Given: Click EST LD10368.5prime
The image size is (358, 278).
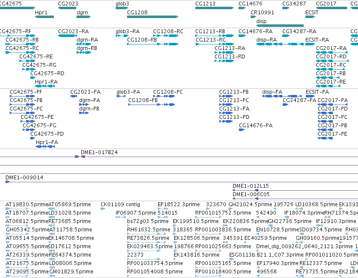Looking at the screenshot, I should (316, 205).
